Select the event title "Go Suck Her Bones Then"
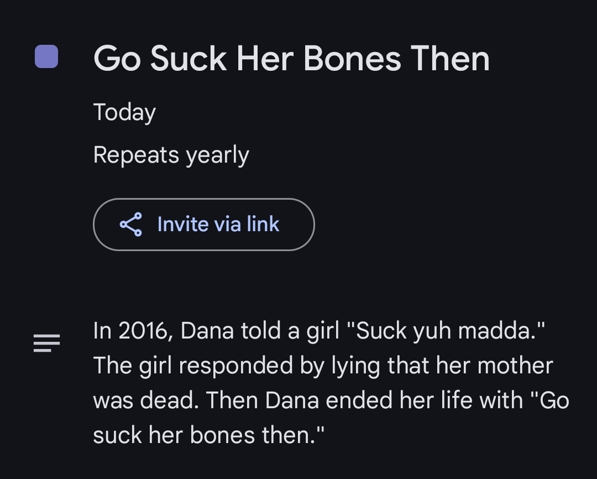597x479 pixels. pyautogui.click(x=291, y=58)
